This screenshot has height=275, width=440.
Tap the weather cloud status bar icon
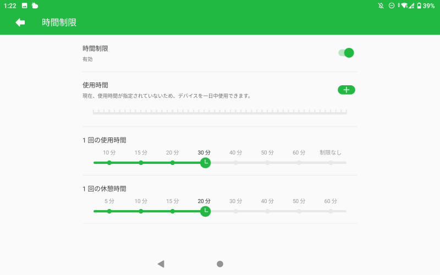coord(35,5)
